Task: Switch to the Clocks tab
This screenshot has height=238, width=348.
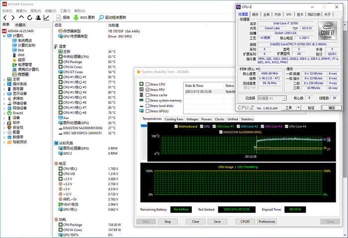Action: coord(220,119)
